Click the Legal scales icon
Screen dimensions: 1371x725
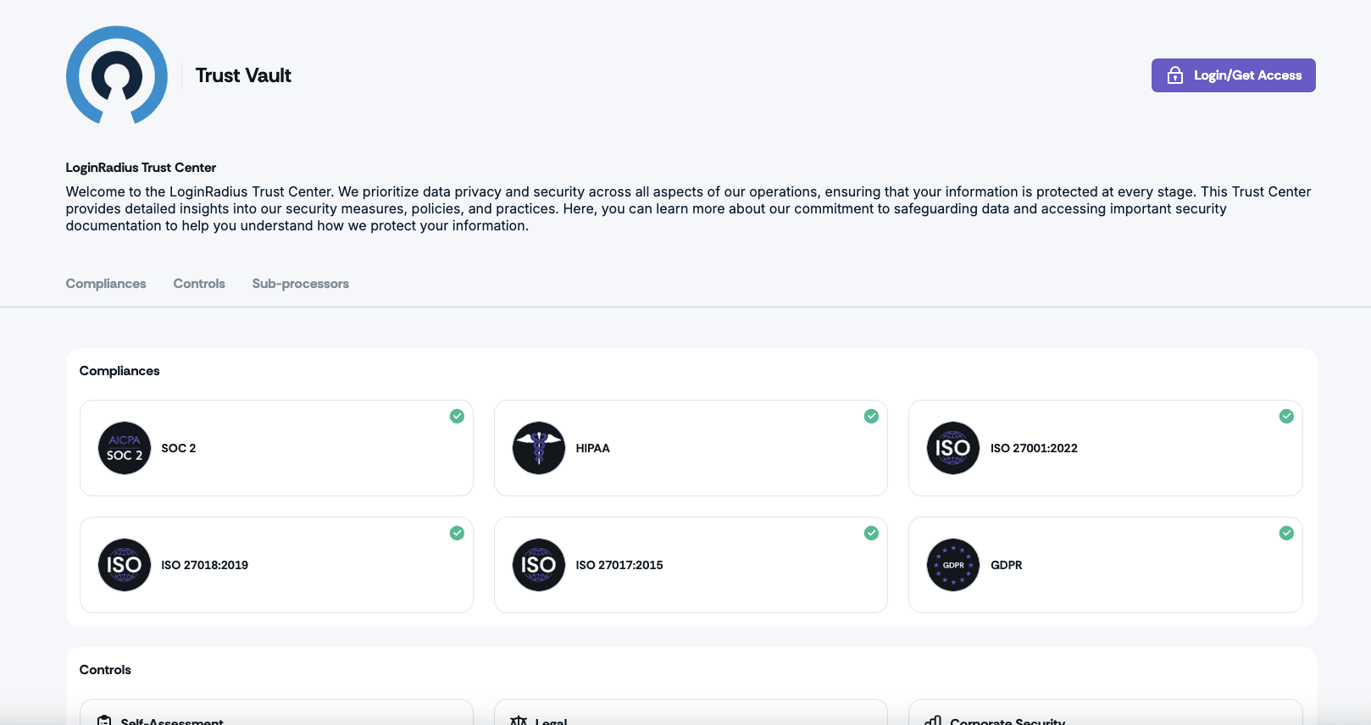tap(518, 719)
